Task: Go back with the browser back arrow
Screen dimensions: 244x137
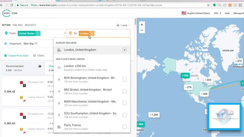Action: [2, 5]
